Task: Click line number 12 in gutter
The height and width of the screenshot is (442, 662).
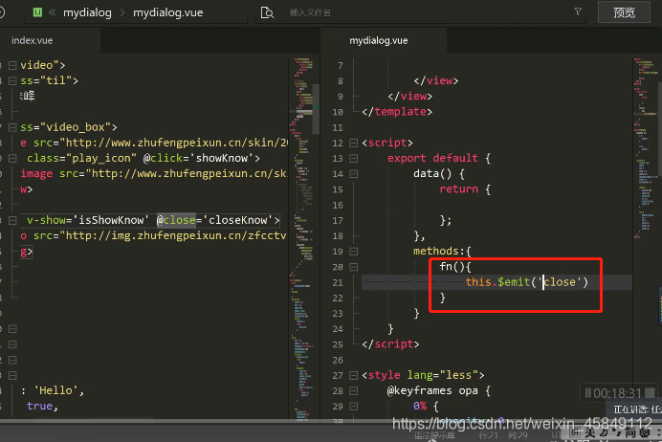Action: 338,143
